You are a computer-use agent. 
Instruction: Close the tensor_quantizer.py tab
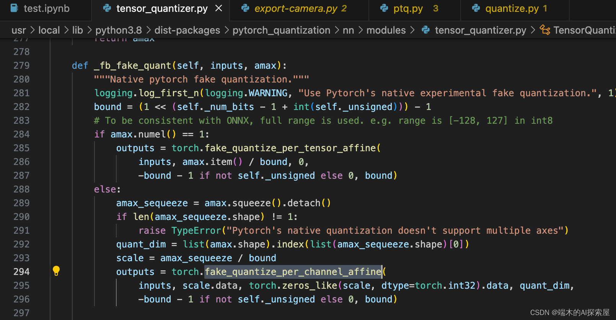click(x=219, y=8)
